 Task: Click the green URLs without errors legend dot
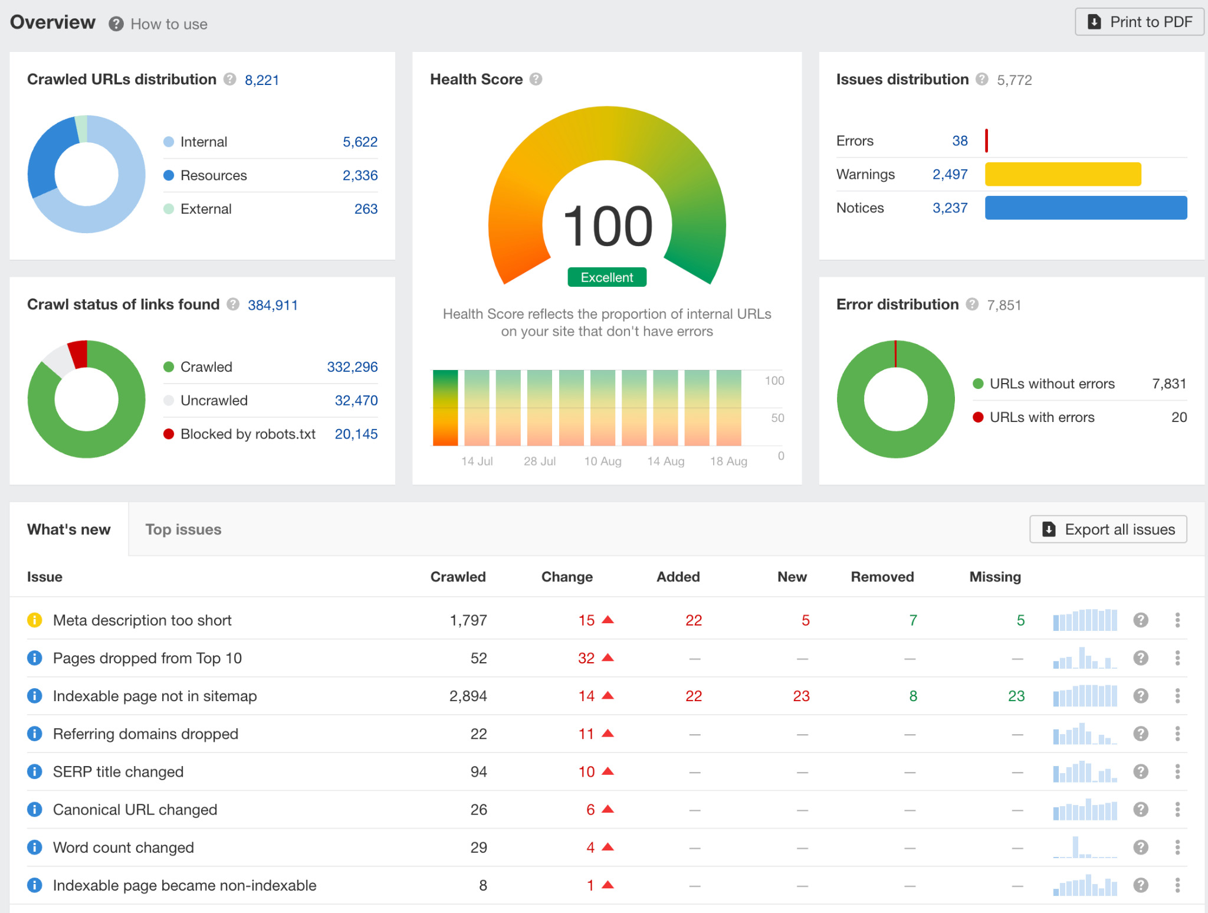pyautogui.click(x=979, y=384)
